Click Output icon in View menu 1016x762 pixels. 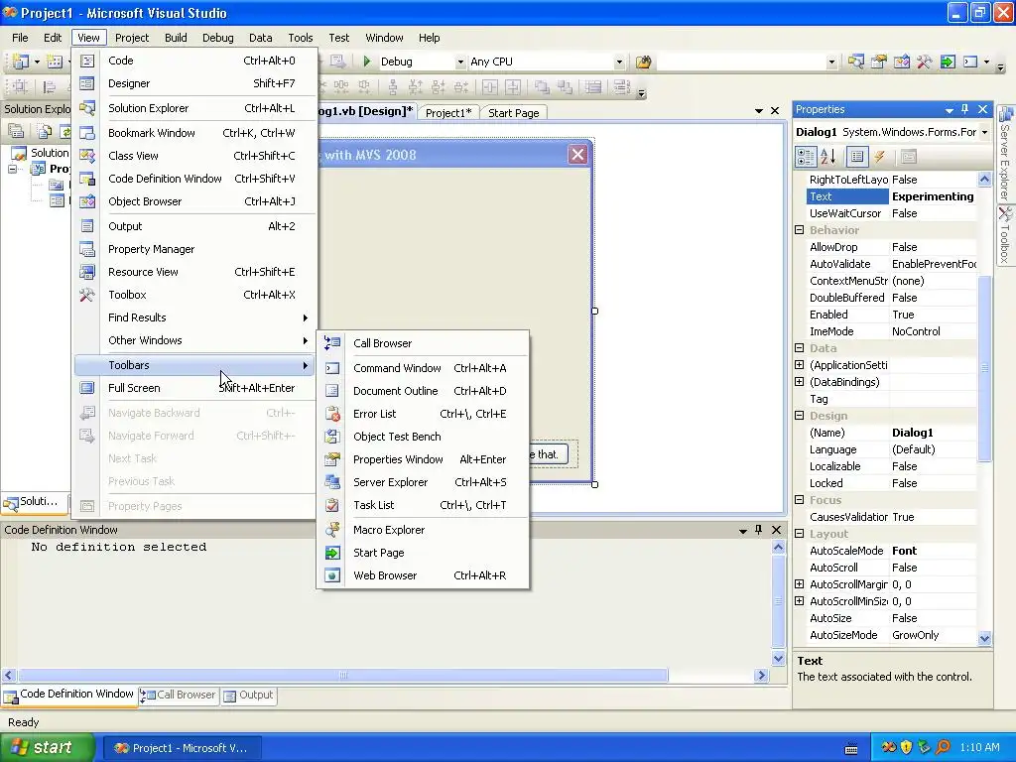[x=87, y=226]
